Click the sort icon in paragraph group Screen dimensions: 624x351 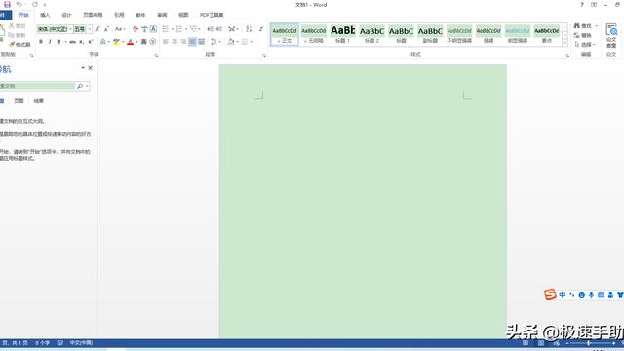249,29
